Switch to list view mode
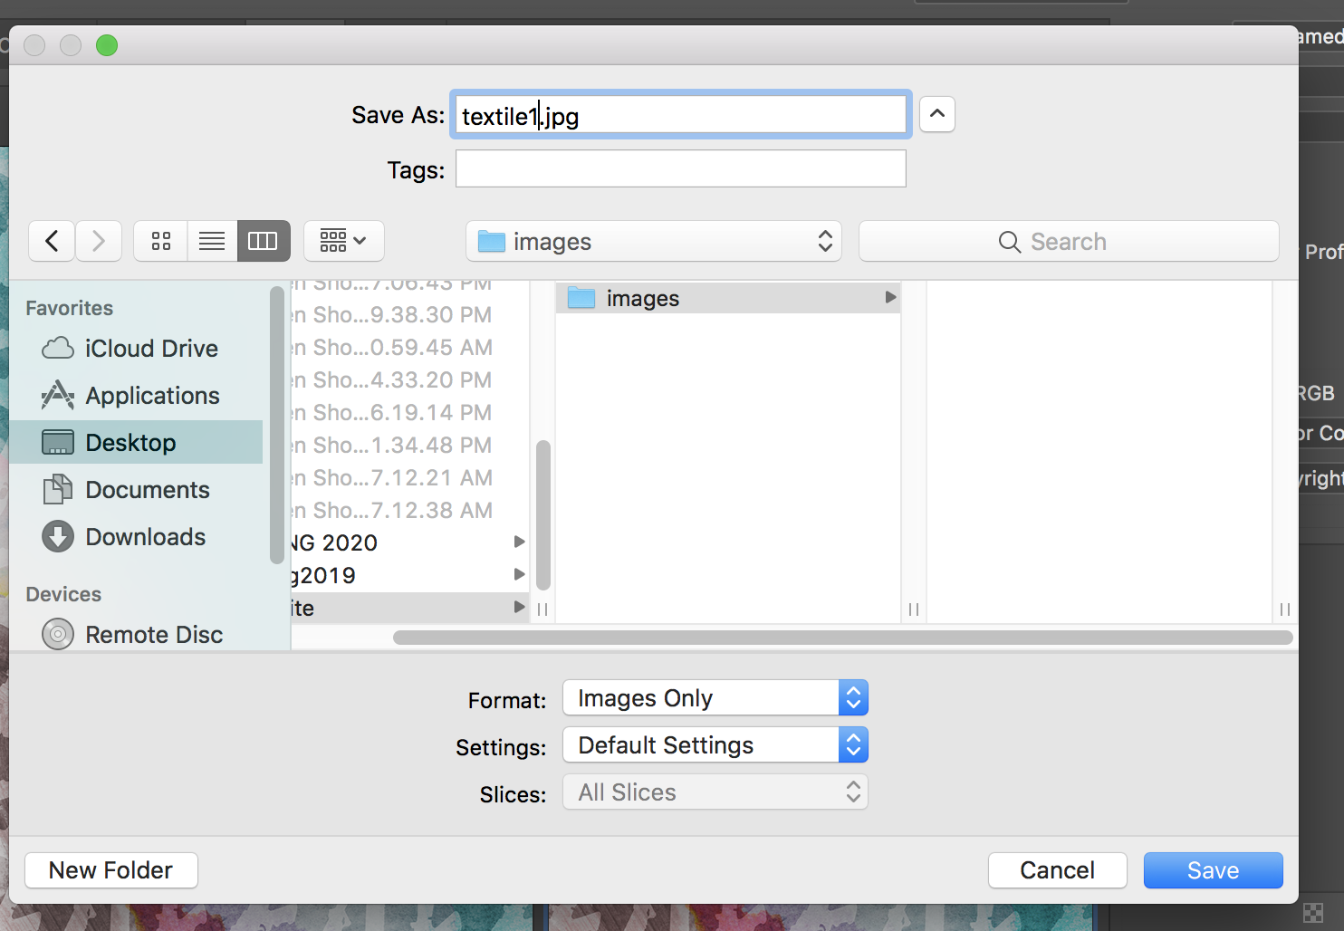This screenshot has width=1344, height=931. click(x=212, y=241)
